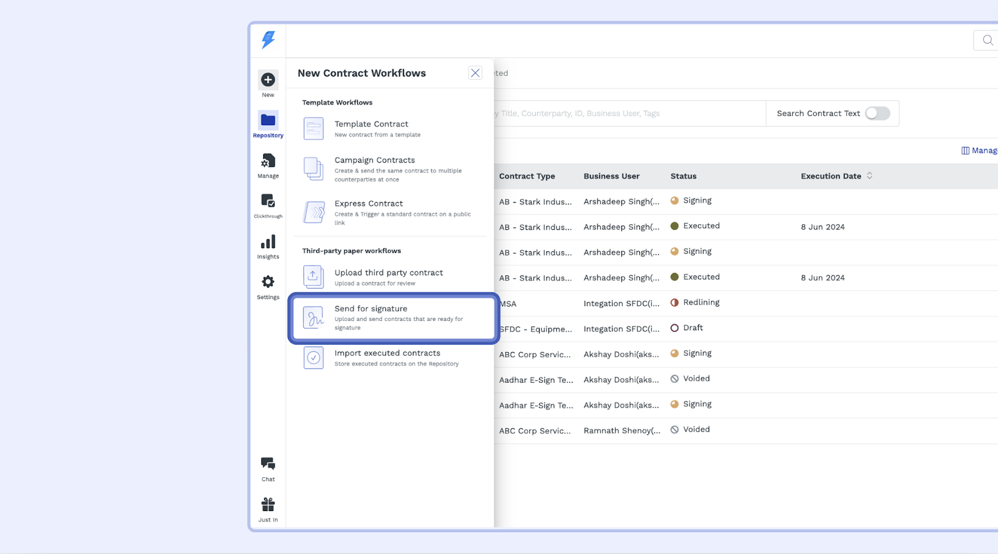998x554 pixels.
Task: Open the Repository folder icon
Action: 268,120
